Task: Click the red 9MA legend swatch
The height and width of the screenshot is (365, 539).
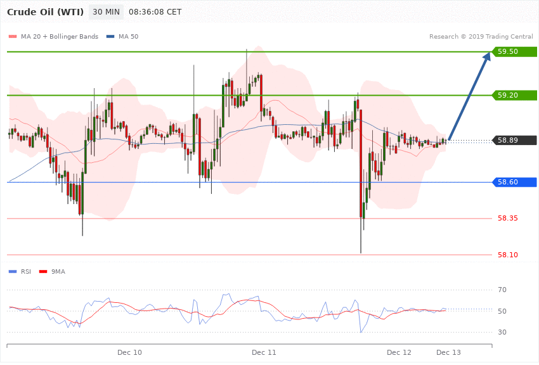Action: (x=43, y=272)
